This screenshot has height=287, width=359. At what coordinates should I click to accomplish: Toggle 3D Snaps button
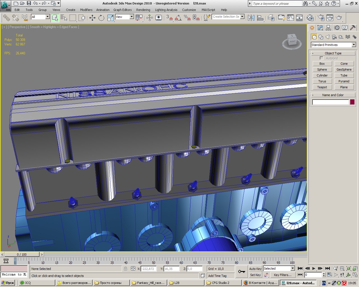pos(169,18)
